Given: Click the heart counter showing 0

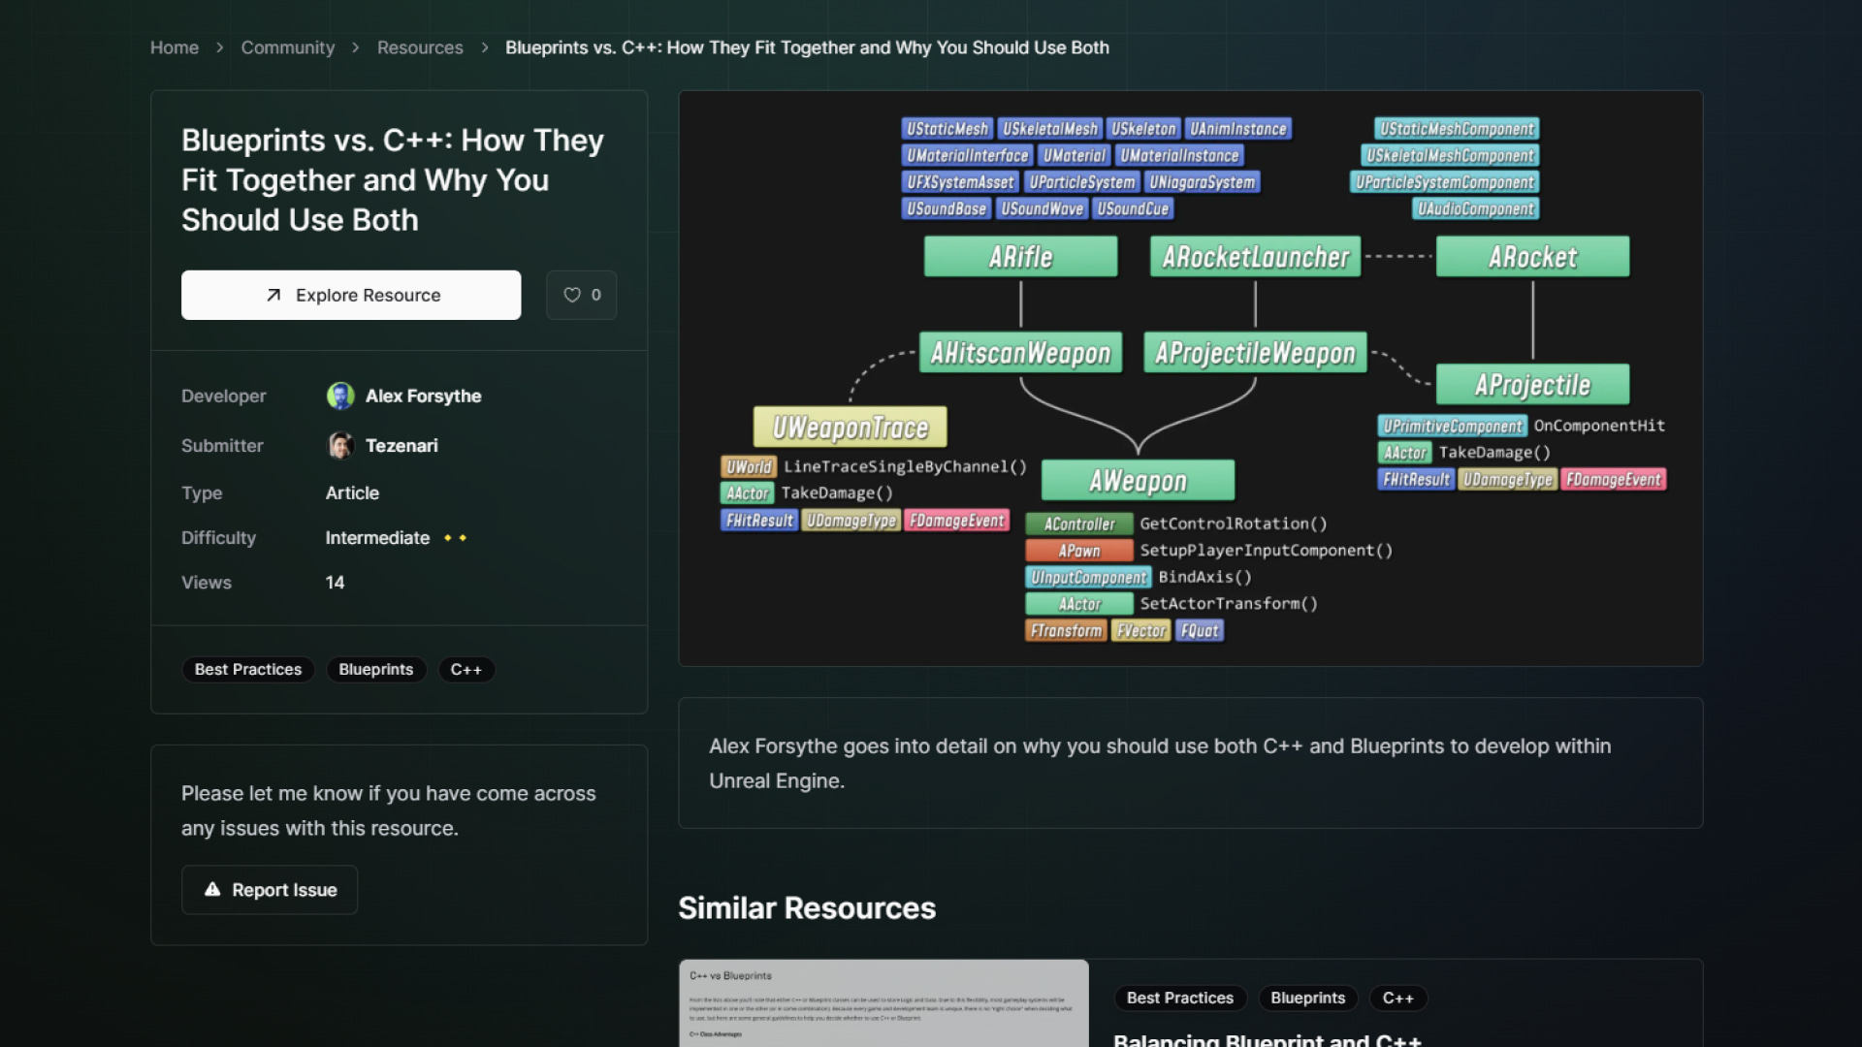Looking at the screenshot, I should click(594, 295).
